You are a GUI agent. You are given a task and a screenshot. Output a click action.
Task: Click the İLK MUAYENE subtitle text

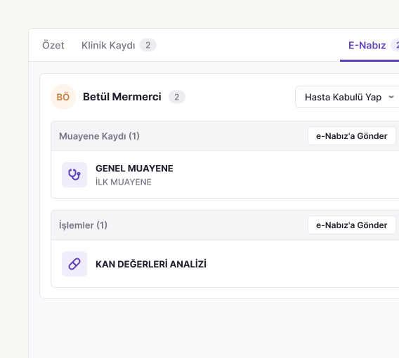pos(124,182)
